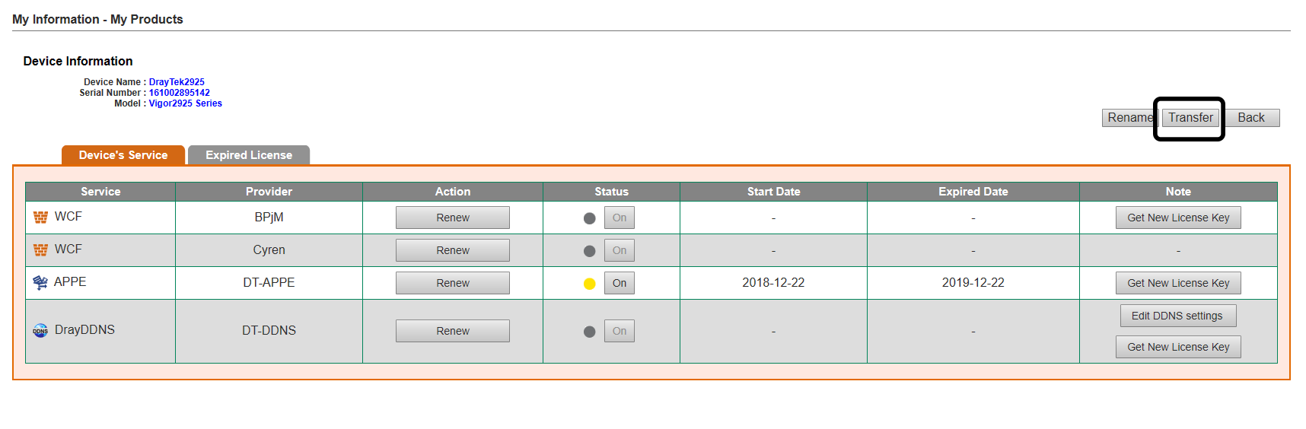Click the Provider column header
This screenshot has width=1306, height=429.
click(x=269, y=192)
